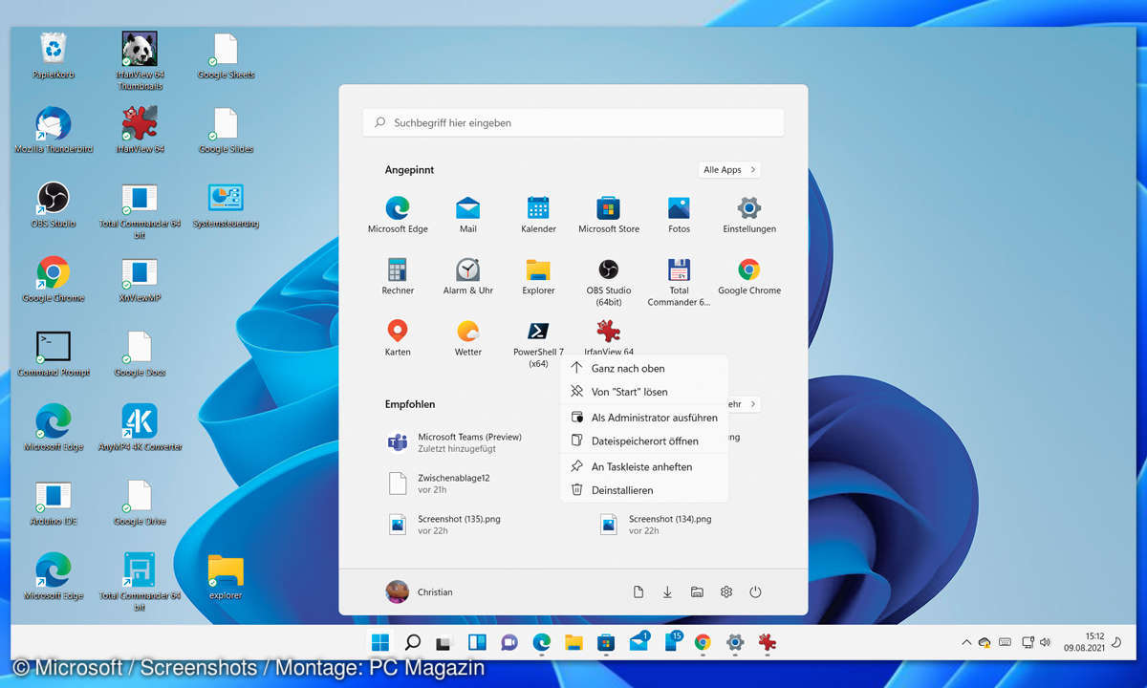
Task: Open the Karten app
Action: 398,337
